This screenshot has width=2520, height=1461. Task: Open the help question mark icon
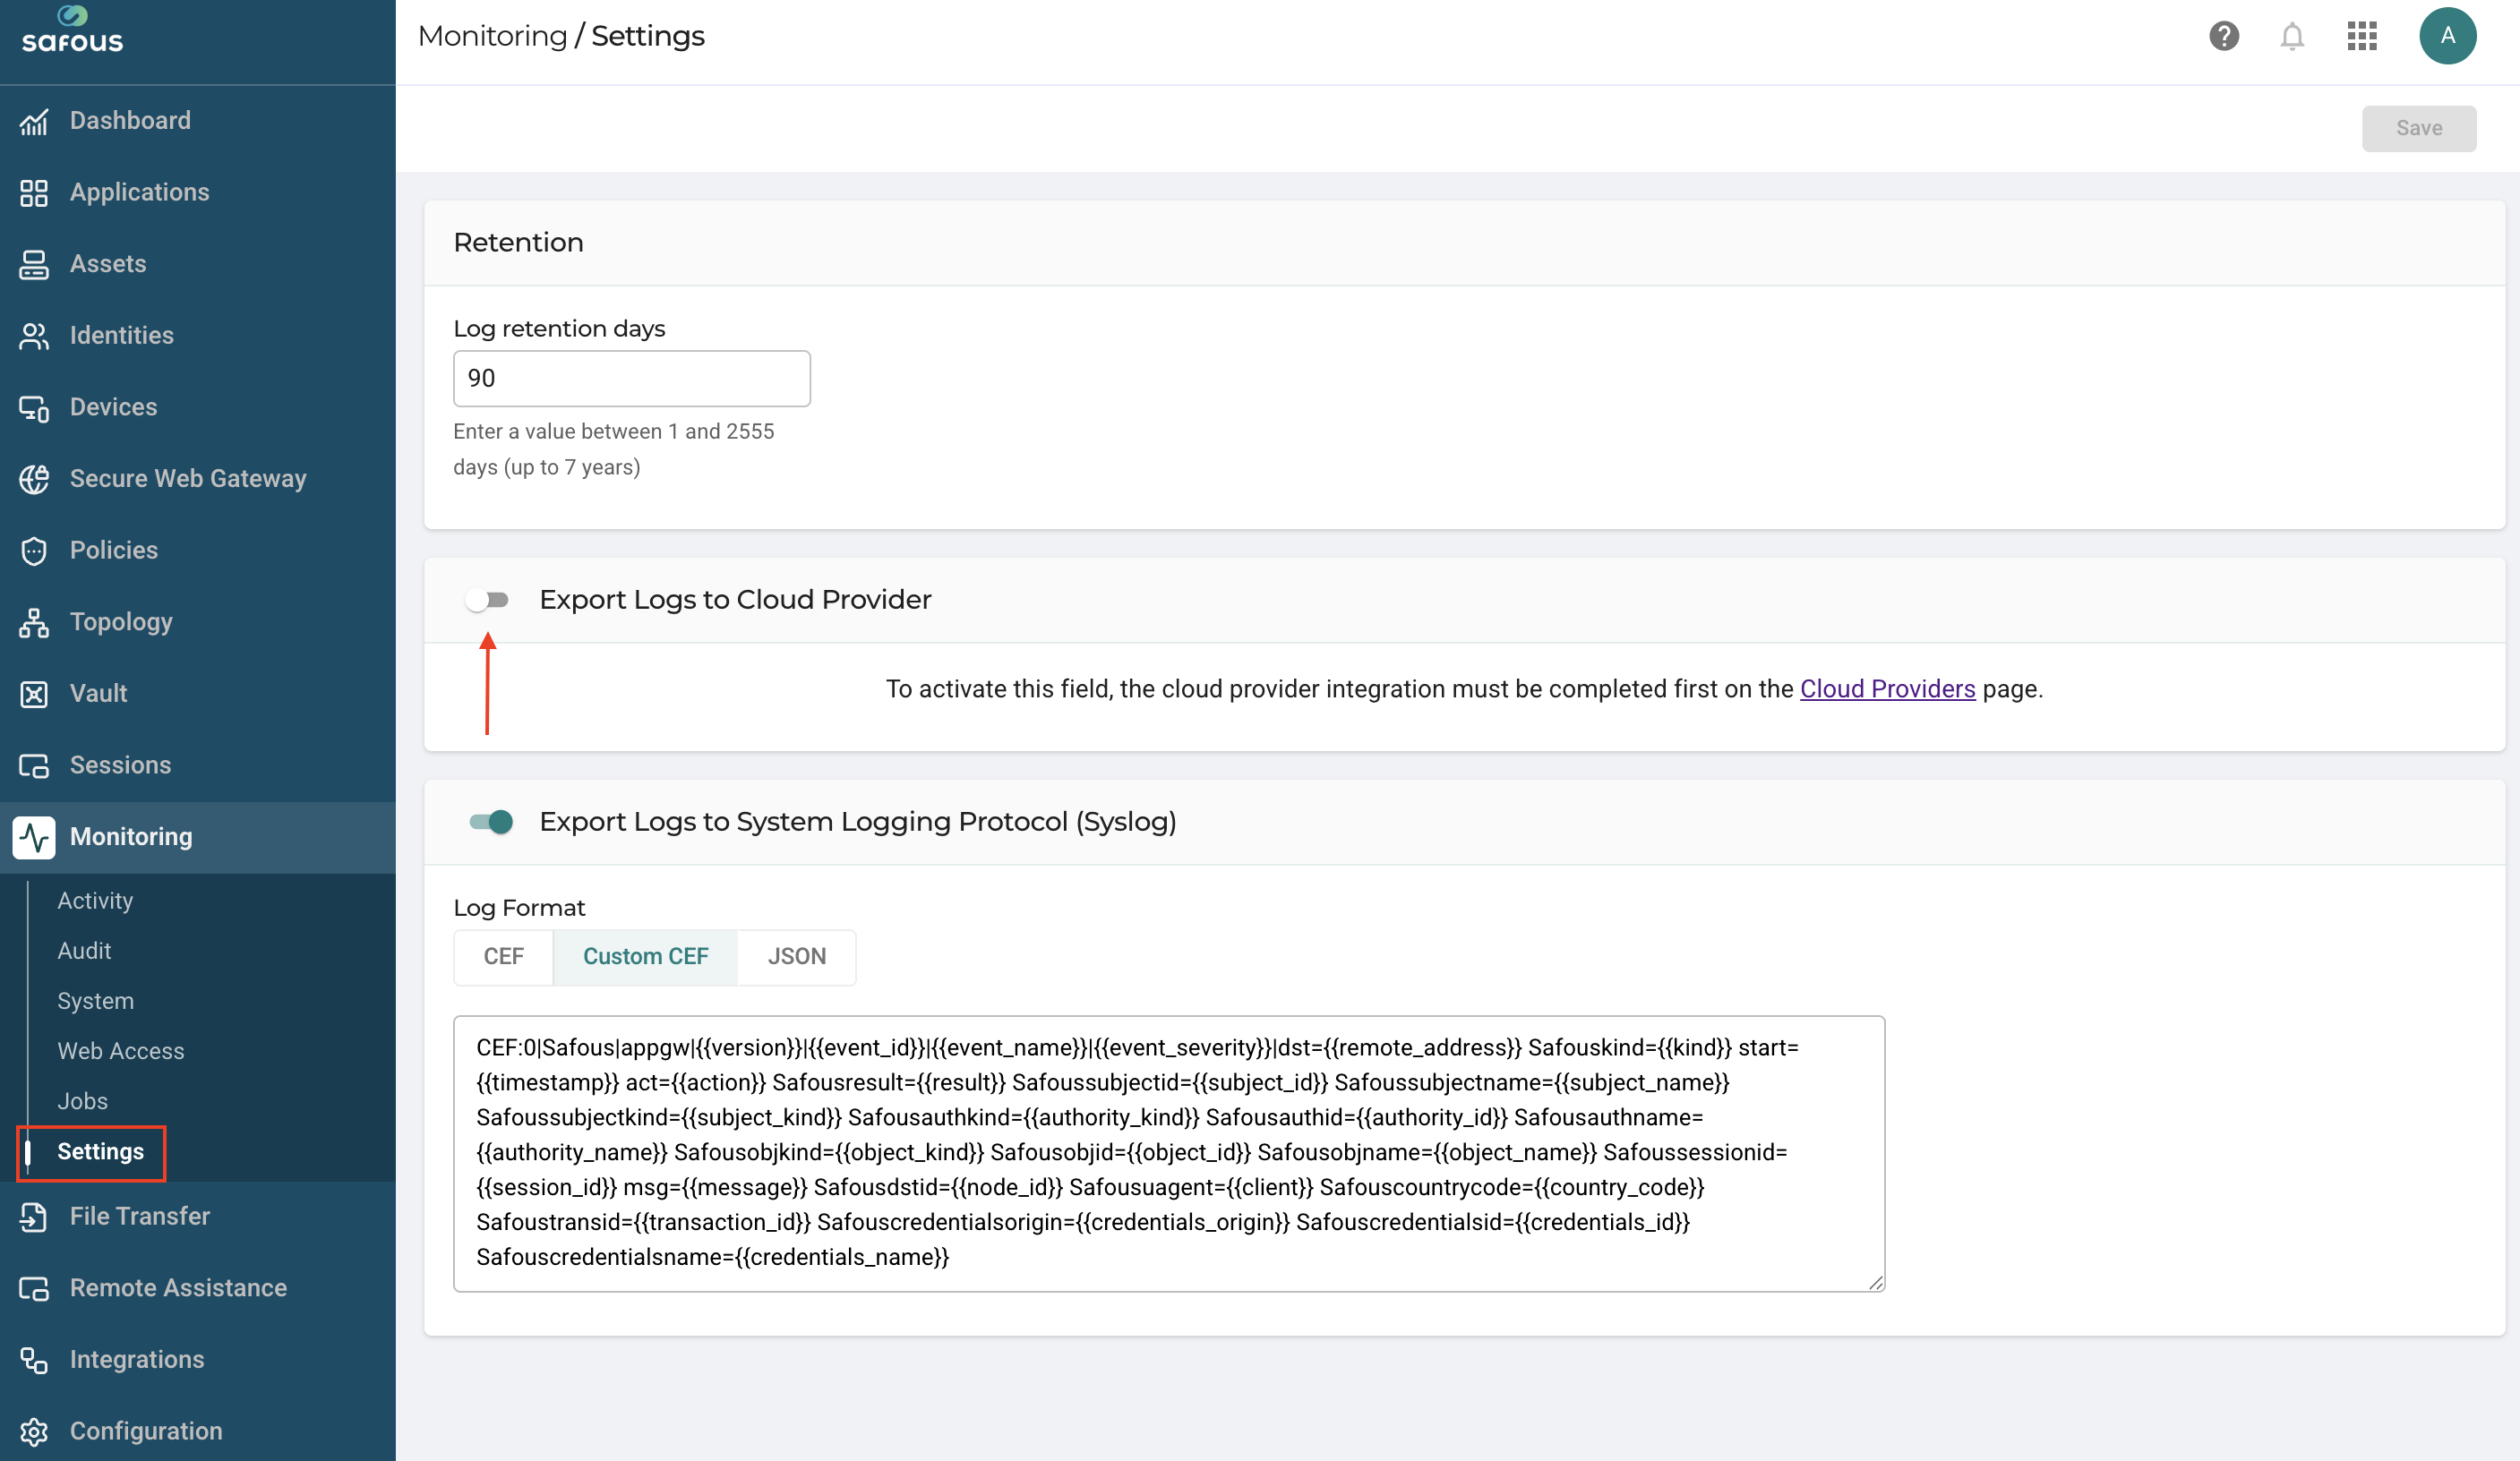point(2223,36)
